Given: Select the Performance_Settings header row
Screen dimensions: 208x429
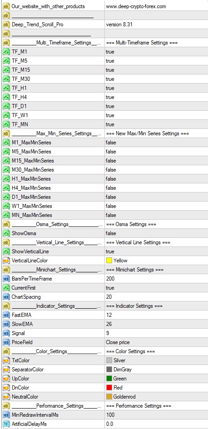Looking at the screenshot, I should 104,405.
